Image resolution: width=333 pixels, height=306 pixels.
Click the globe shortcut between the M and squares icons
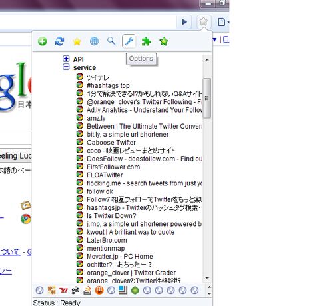[111, 291]
